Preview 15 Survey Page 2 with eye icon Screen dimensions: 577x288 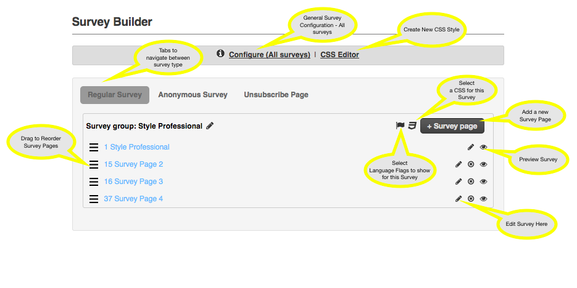pos(484,164)
